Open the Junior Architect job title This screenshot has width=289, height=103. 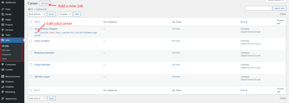42,41
